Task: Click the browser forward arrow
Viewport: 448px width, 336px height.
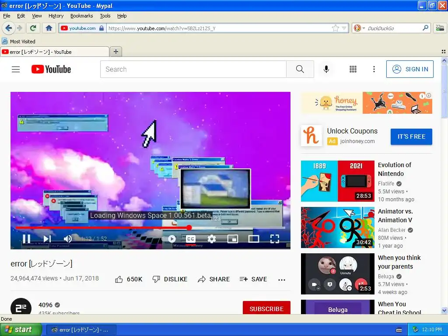Action: [x=19, y=28]
